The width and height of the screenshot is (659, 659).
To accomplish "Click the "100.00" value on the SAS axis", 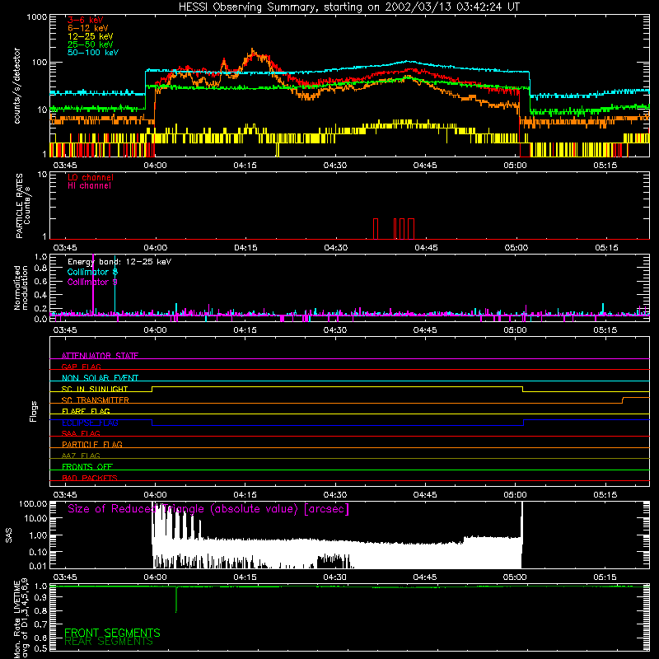I will pos(33,504).
